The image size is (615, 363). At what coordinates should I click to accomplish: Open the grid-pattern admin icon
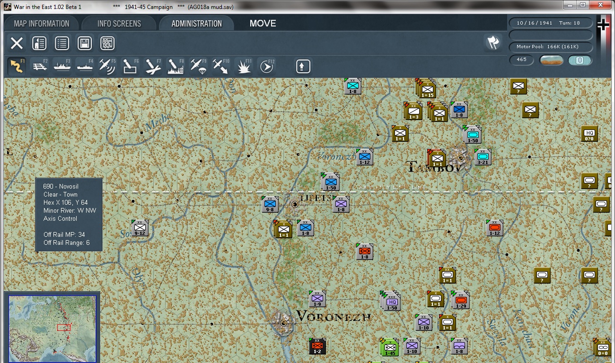107,43
